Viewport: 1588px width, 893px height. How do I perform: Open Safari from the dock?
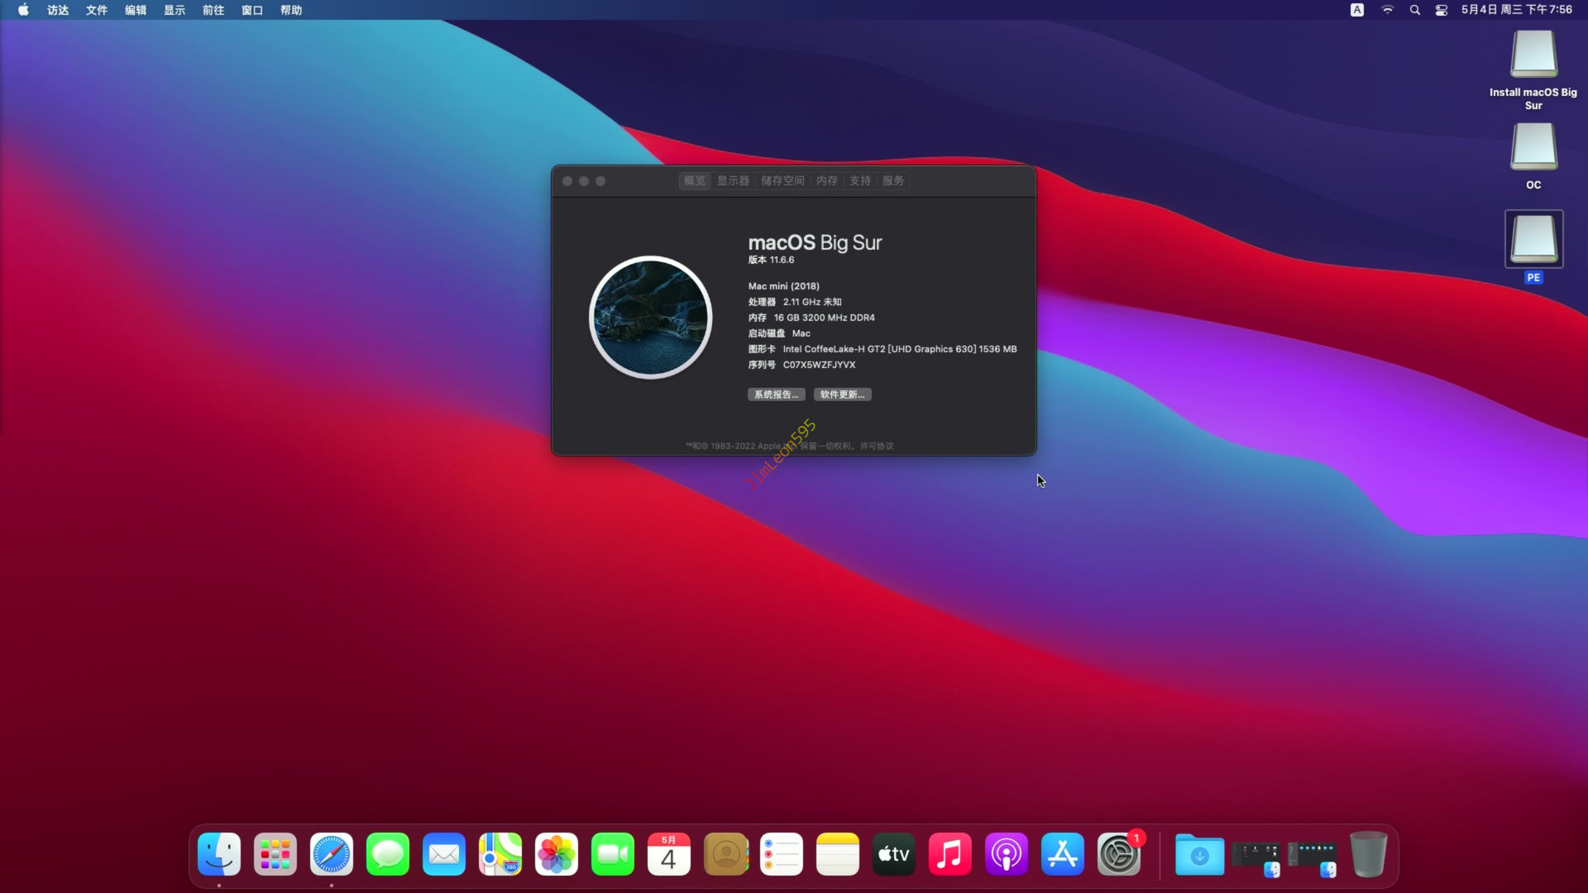tap(331, 854)
